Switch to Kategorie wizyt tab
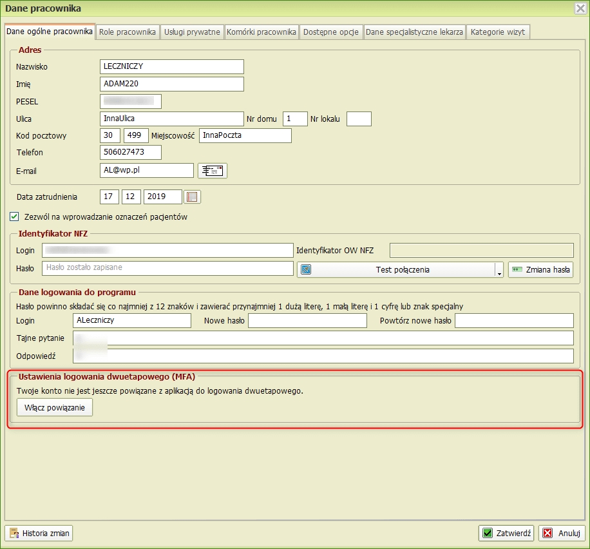The width and height of the screenshot is (590, 549). [498, 32]
